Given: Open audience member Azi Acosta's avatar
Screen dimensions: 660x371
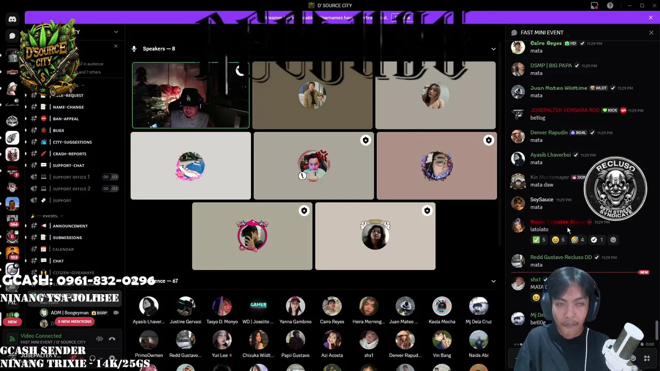Looking at the screenshot, I should pyautogui.click(x=332, y=340).
